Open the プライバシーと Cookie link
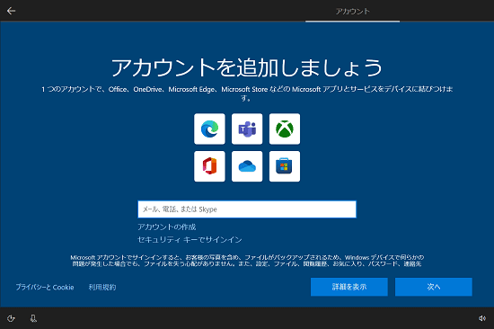 click(x=45, y=287)
